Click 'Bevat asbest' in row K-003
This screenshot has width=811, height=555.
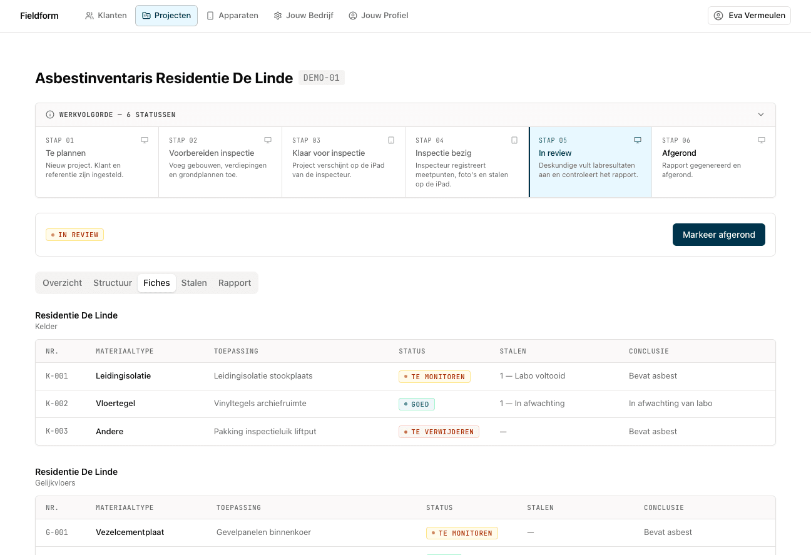(x=653, y=431)
